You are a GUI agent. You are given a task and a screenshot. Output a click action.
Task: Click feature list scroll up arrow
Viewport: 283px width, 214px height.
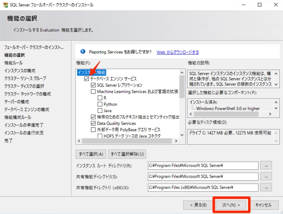click(182, 73)
